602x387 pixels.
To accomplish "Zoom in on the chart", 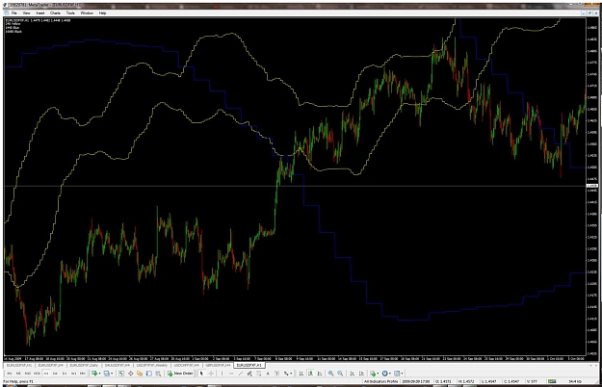I will pos(330,374).
